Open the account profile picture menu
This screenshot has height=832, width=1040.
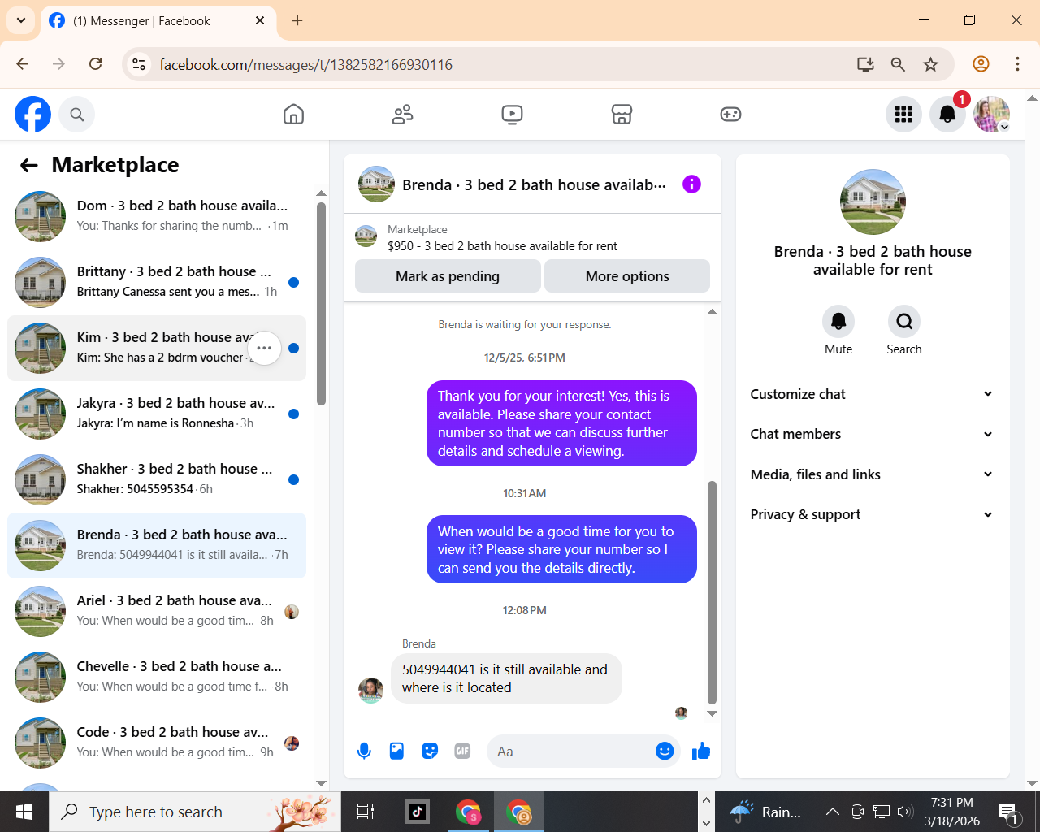(991, 115)
